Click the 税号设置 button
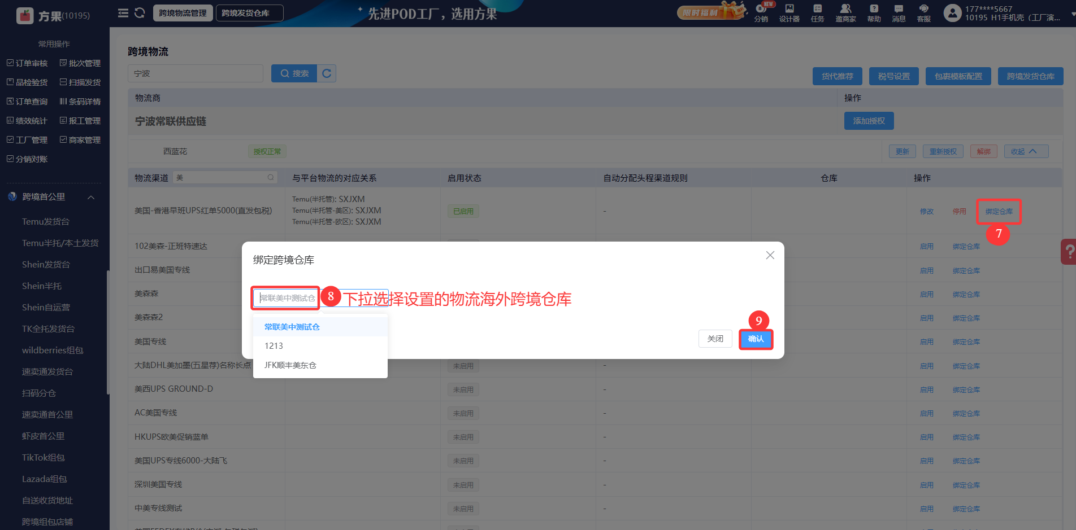The image size is (1076, 530). point(894,76)
